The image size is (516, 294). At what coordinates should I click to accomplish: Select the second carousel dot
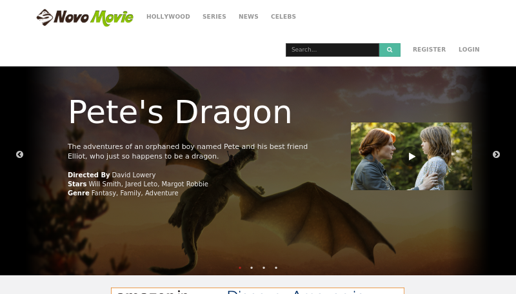[x=252, y=268]
